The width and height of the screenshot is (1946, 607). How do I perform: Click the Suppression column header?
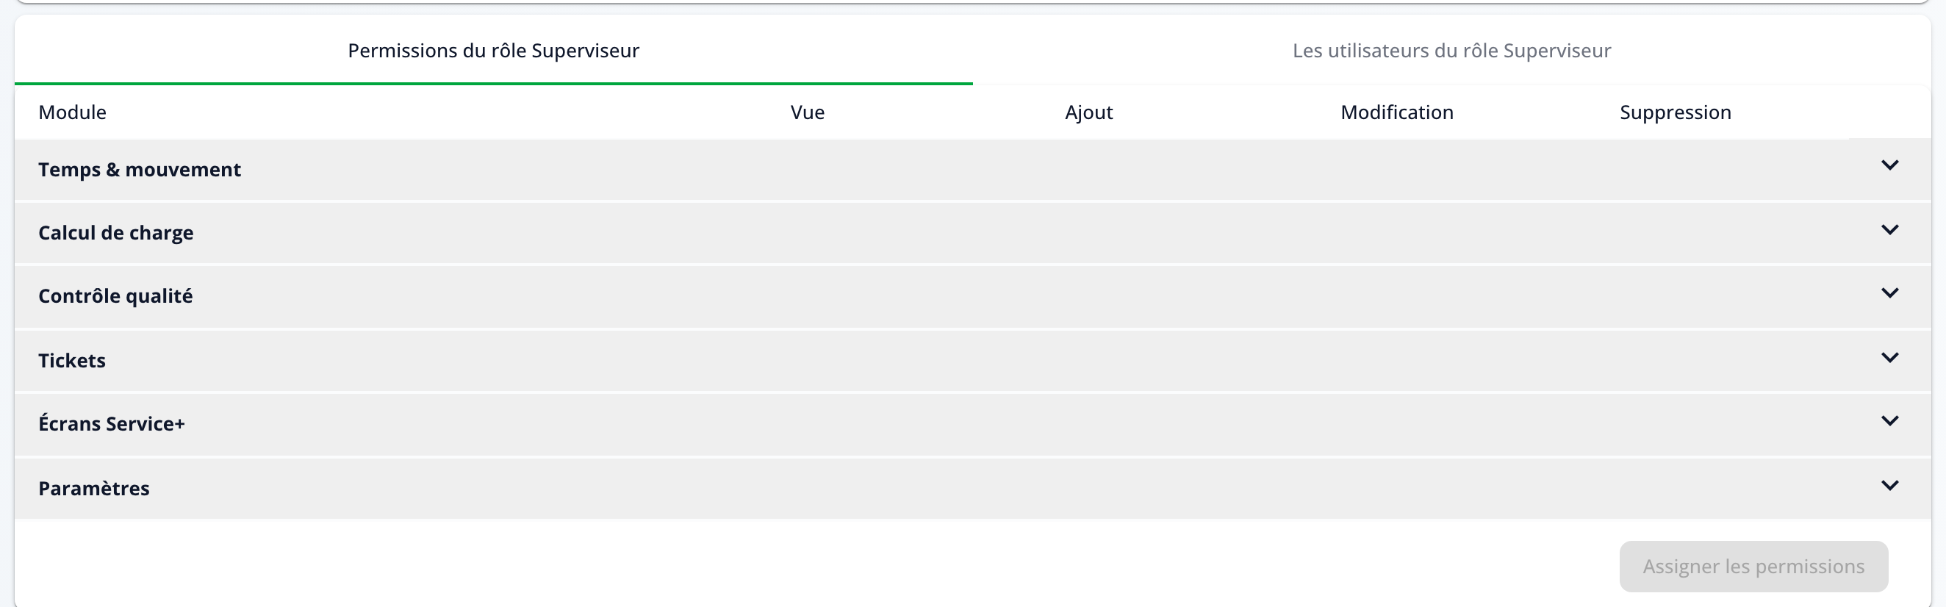coord(1675,112)
